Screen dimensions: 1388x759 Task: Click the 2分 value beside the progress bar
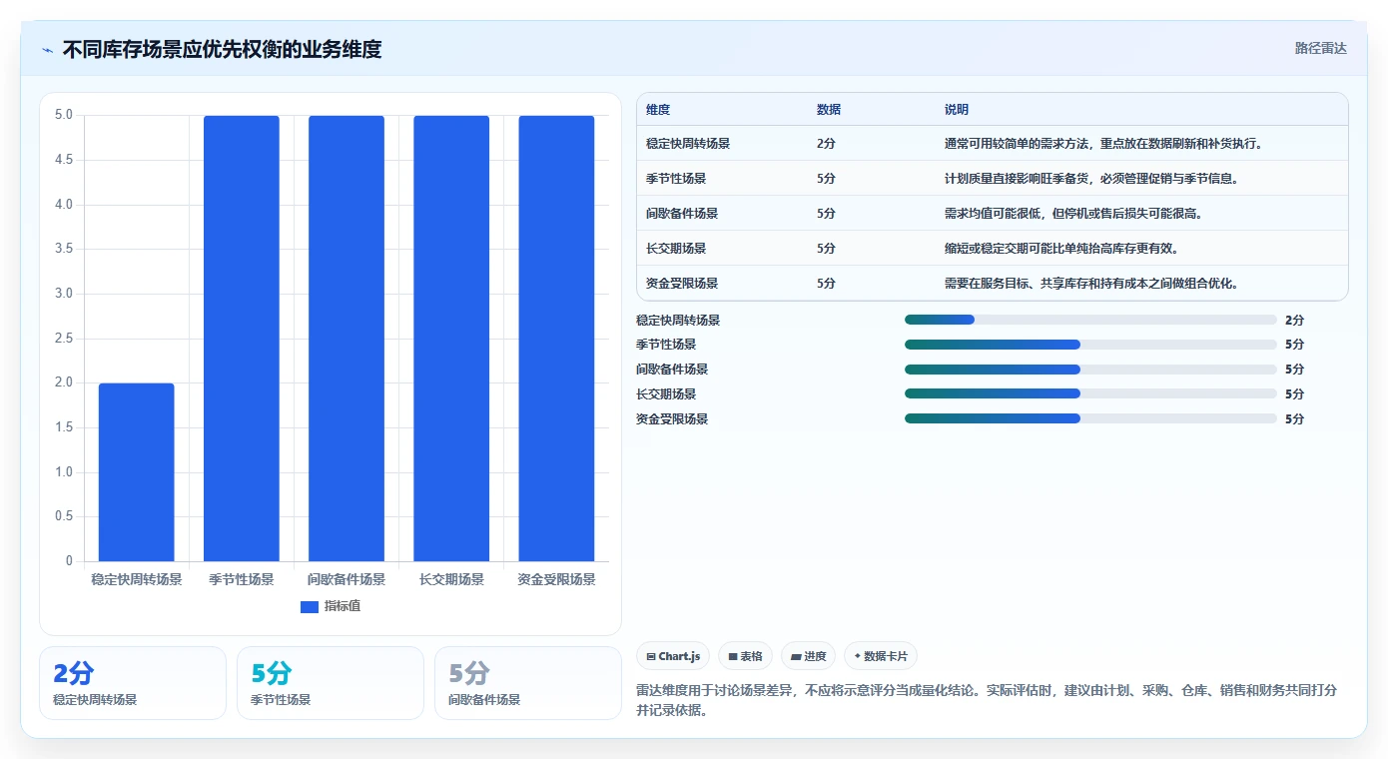(x=1294, y=321)
